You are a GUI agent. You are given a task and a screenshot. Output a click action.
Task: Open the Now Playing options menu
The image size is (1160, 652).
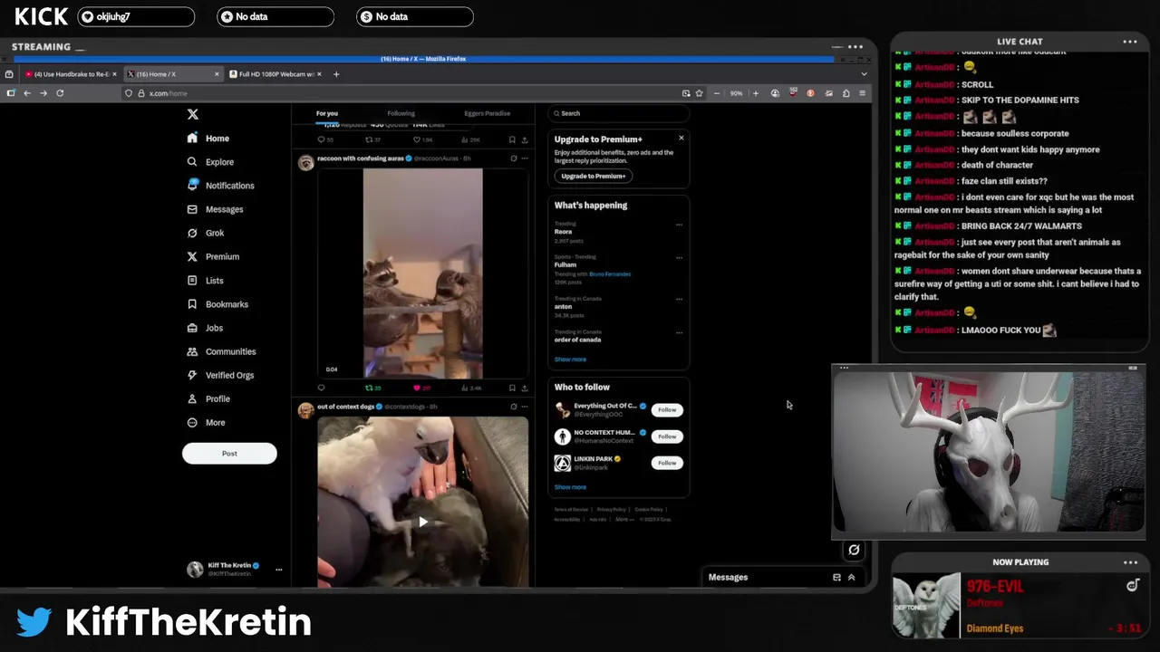coord(1130,562)
